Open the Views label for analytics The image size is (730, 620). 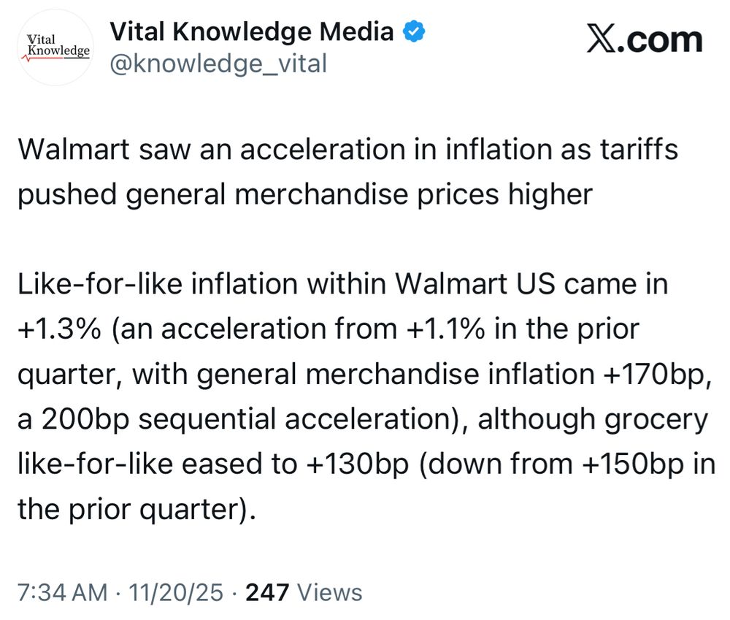pyautogui.click(x=330, y=592)
